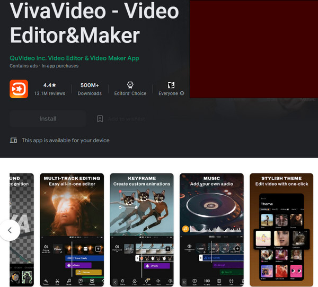The height and width of the screenshot is (287, 318).
Task: Open the partially visible recognition screenshot
Action: (22, 230)
